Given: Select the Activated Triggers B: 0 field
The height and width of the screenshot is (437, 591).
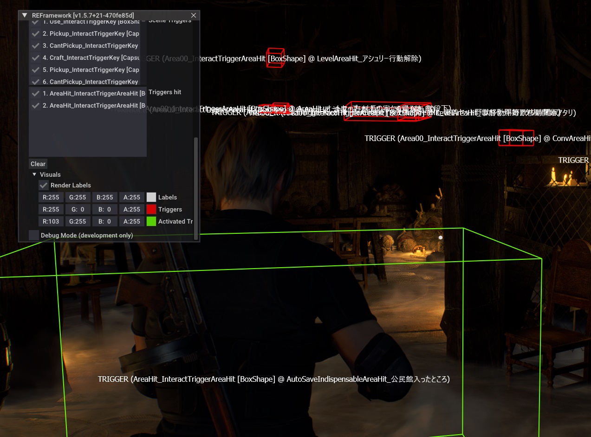Looking at the screenshot, I should tap(105, 221).
